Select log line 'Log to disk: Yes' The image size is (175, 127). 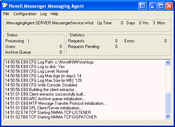click(35, 67)
